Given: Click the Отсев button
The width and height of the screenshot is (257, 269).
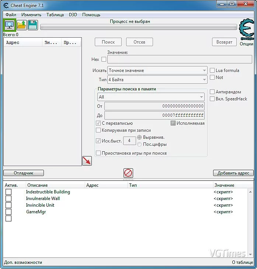Looking at the screenshot, I should [139, 42].
